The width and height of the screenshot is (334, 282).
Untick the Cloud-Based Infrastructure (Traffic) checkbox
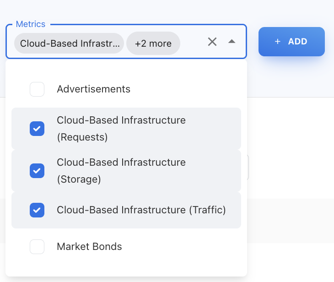pos(37,210)
